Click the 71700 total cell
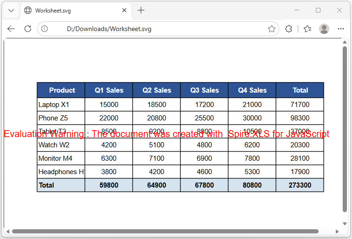 coord(300,105)
